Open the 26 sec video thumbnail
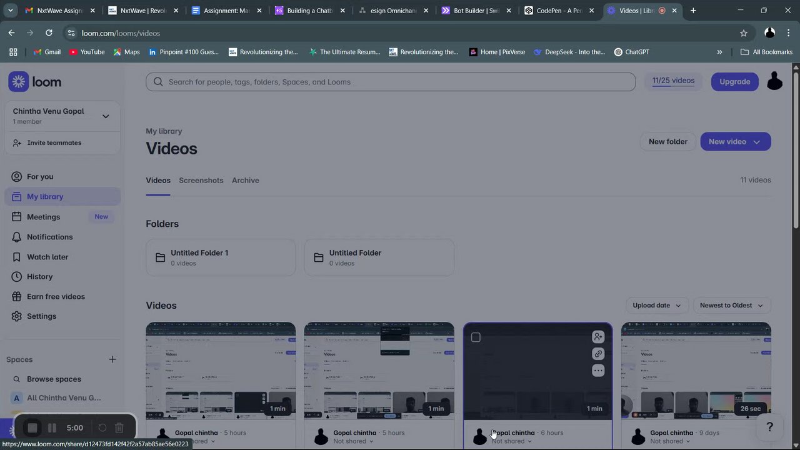This screenshot has height=450, width=800. 696,371
